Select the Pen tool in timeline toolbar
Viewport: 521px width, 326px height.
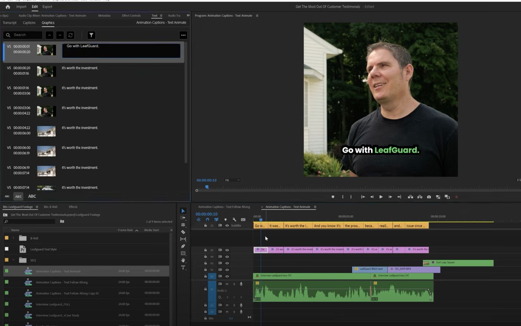coord(183,246)
